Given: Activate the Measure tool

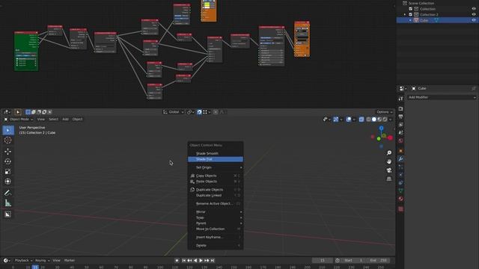Looking at the screenshot, I should 8,202.
